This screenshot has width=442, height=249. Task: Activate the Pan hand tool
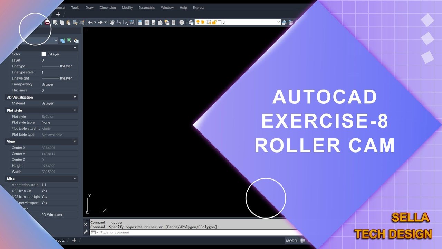point(112,22)
